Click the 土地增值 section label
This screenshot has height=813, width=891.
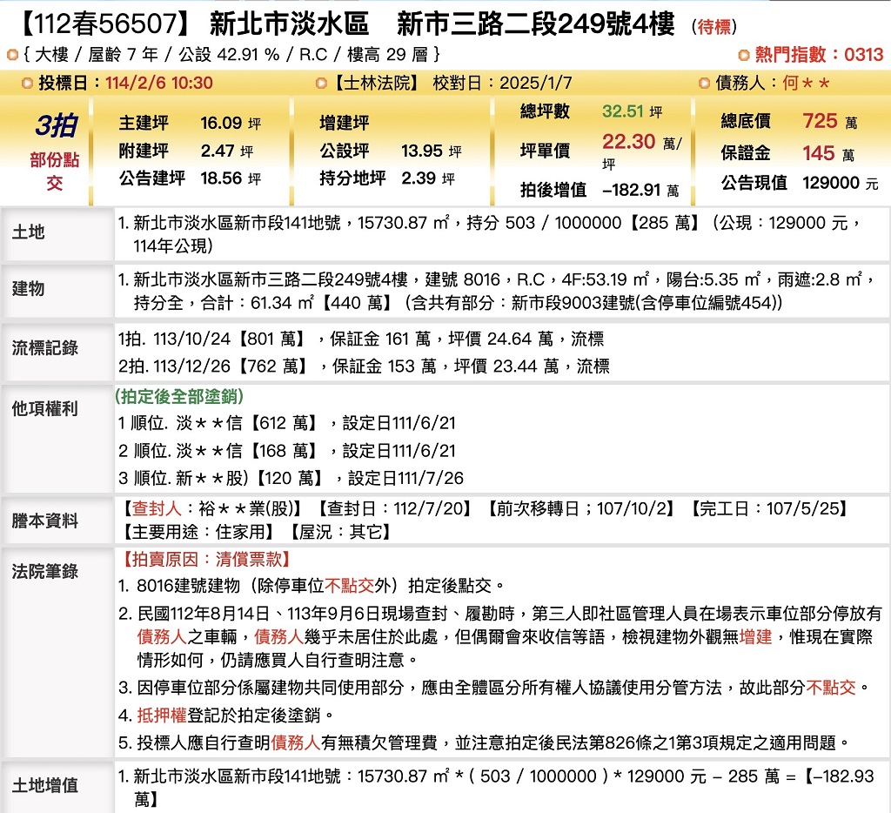tap(45, 785)
